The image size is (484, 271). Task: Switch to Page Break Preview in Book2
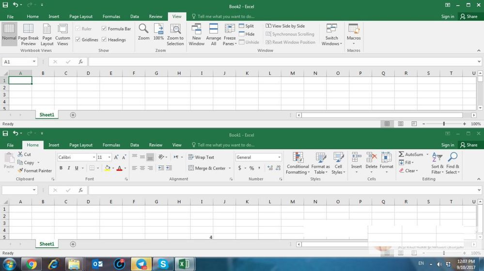point(28,35)
